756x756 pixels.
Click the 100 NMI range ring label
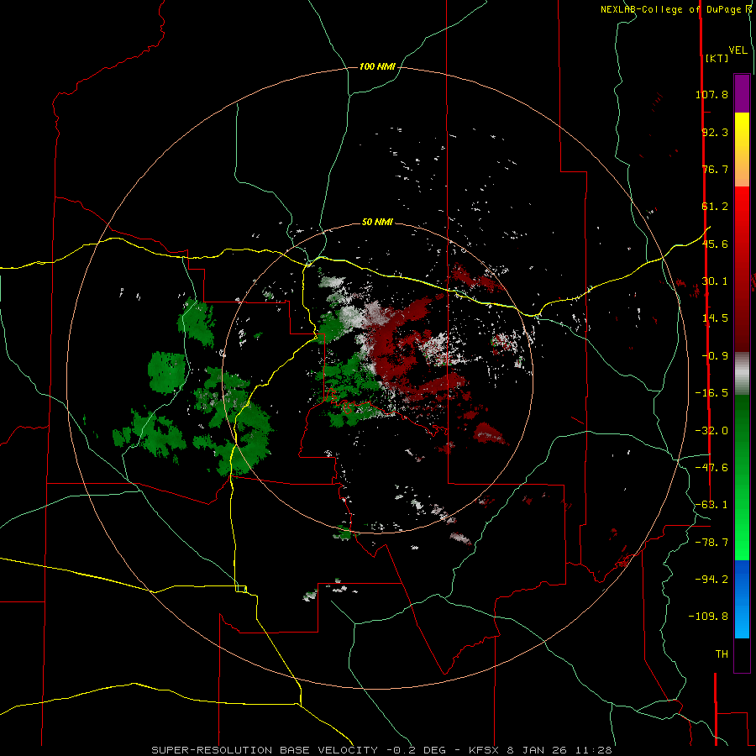(377, 66)
